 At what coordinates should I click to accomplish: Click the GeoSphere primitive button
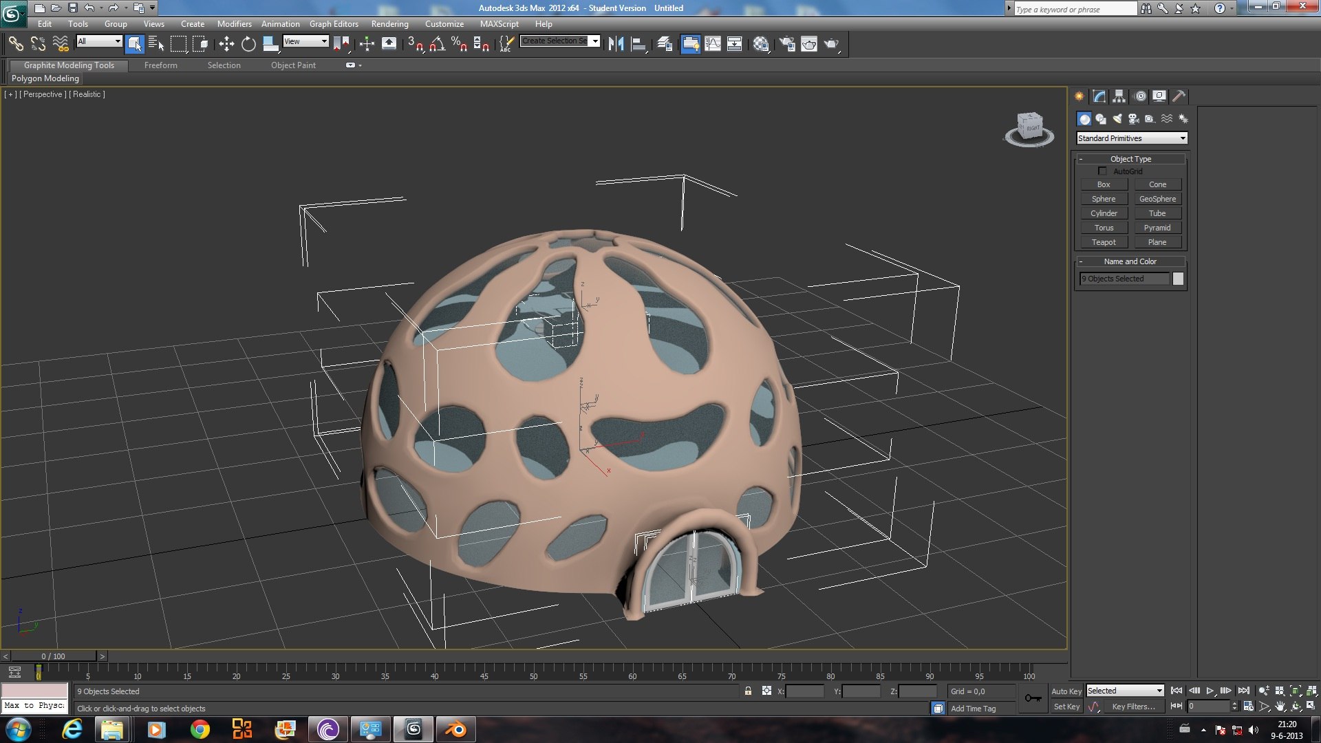[x=1157, y=199]
